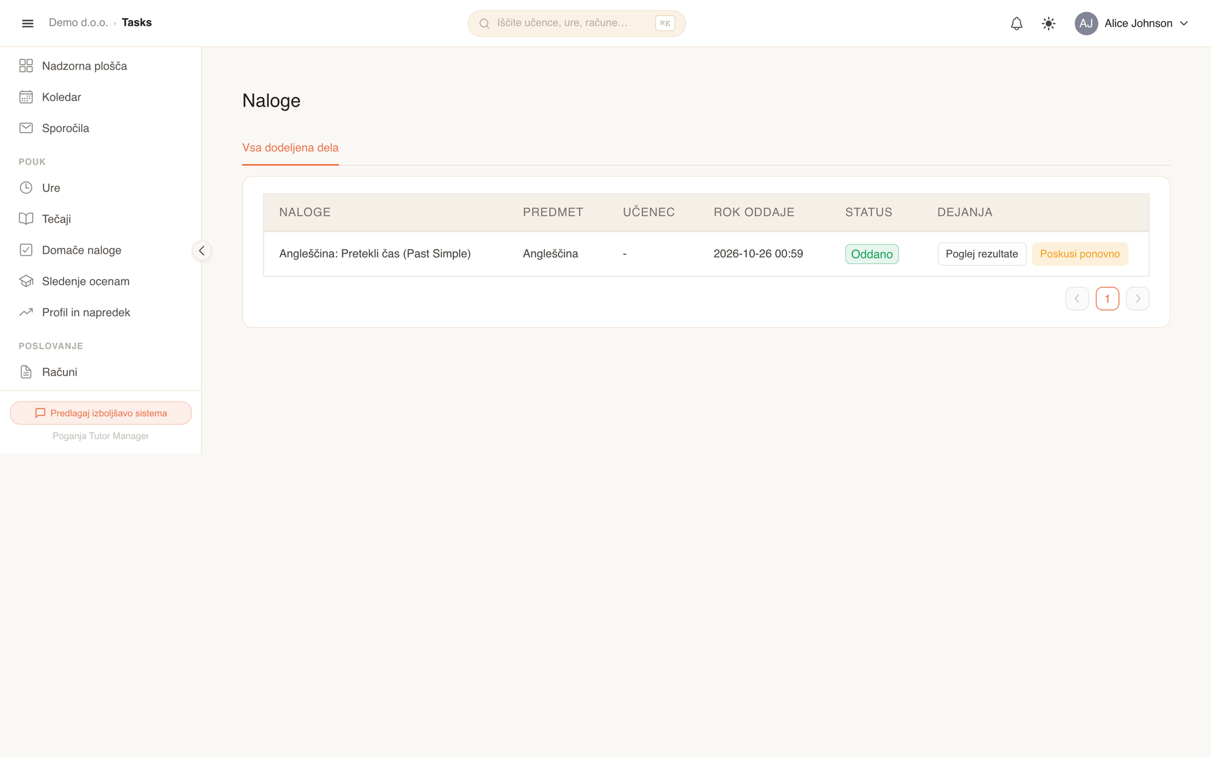Click the 'Poganja Tutor Manager' footer text
This screenshot has width=1211, height=757.
pyautogui.click(x=101, y=436)
